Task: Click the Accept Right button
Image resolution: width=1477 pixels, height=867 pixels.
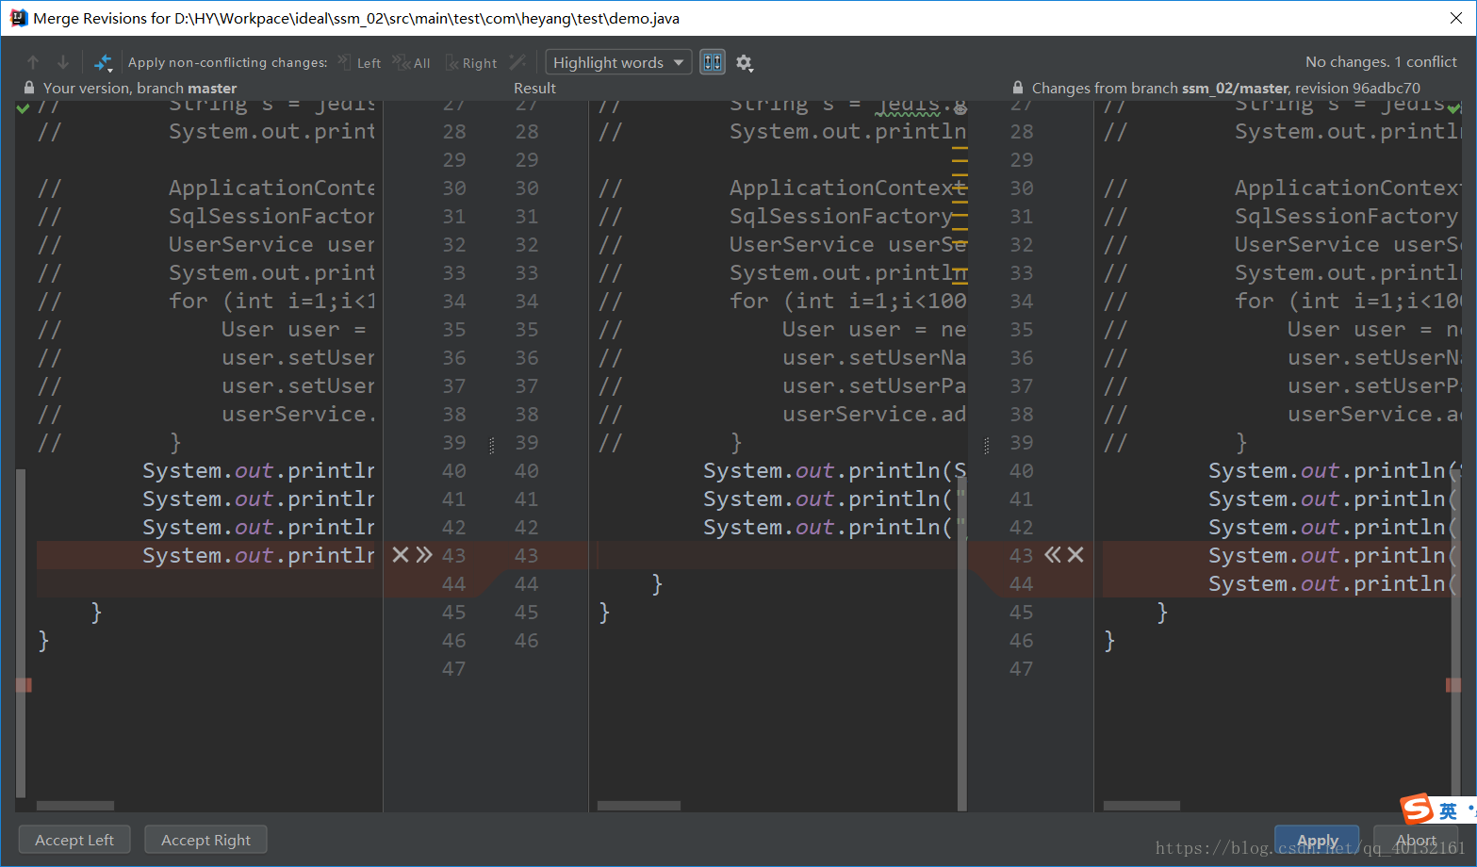Action: click(205, 840)
